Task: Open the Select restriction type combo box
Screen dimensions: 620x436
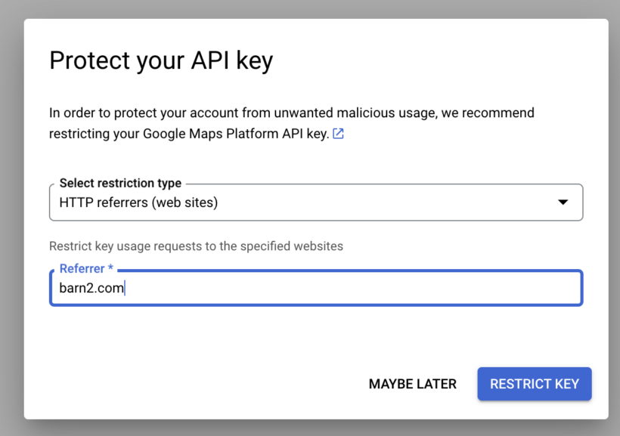Action: tap(315, 203)
